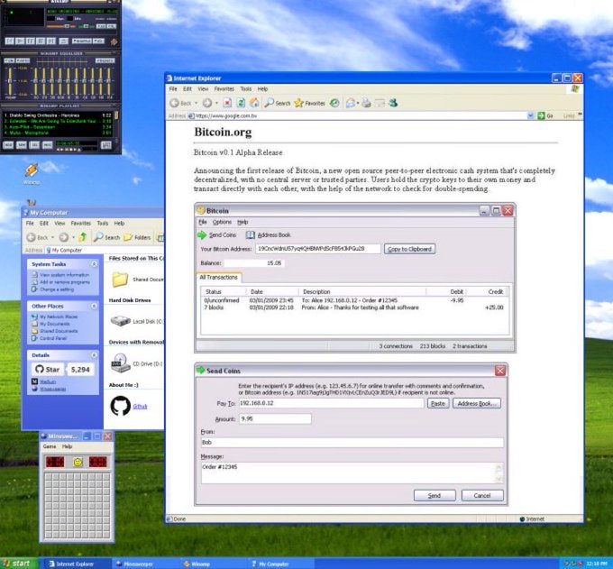Click the Print icon in Internet Explorer
The image size is (613, 569).
coord(366,103)
